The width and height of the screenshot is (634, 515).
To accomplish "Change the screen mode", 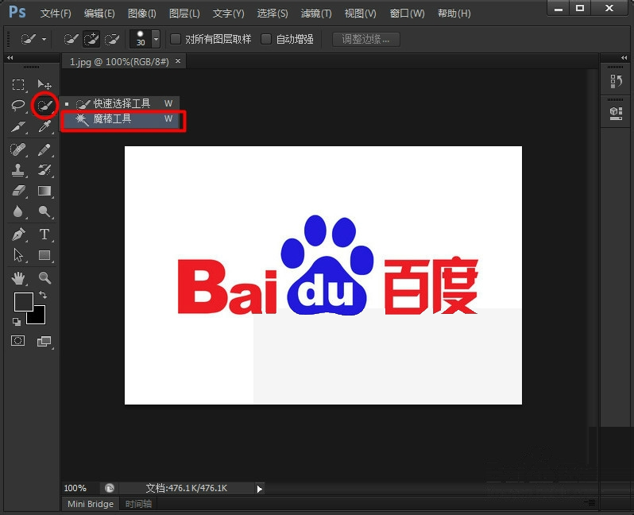I will point(44,342).
